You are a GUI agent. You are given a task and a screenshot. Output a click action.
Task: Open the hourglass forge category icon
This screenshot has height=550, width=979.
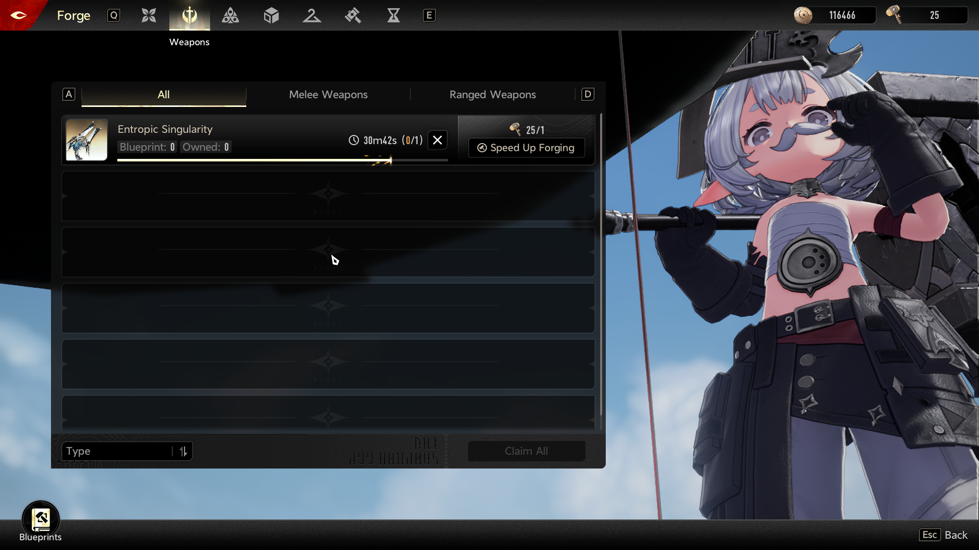coord(393,15)
